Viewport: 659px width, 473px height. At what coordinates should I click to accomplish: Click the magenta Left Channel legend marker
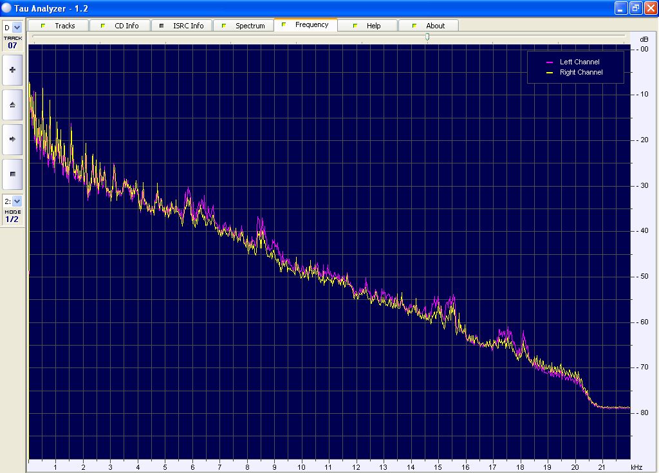coord(550,62)
